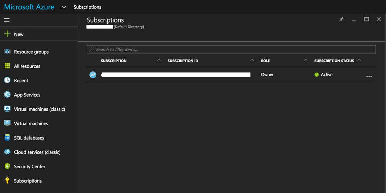The height and width of the screenshot is (193, 386).
Task: Open Security Center shield icon
Action: [7, 166]
